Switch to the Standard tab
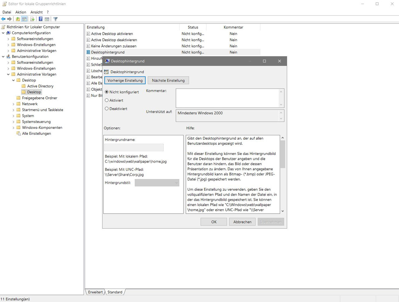 (115, 292)
